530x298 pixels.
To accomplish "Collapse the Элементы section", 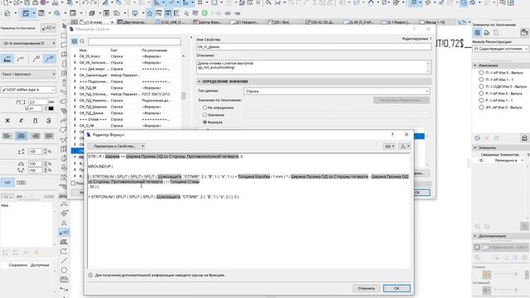I will pyautogui.click(x=475, y=147).
